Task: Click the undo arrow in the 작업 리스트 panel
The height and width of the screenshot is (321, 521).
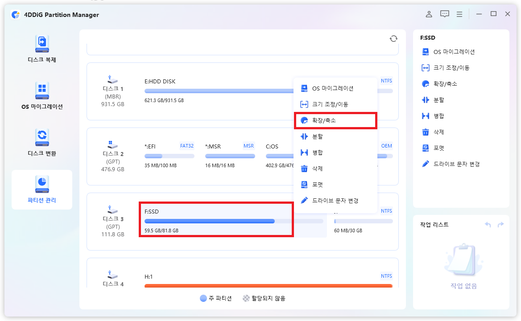Action: point(488,225)
